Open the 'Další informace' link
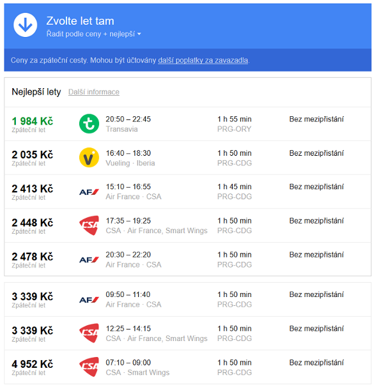The height and width of the screenshot is (387, 372). pos(94,92)
